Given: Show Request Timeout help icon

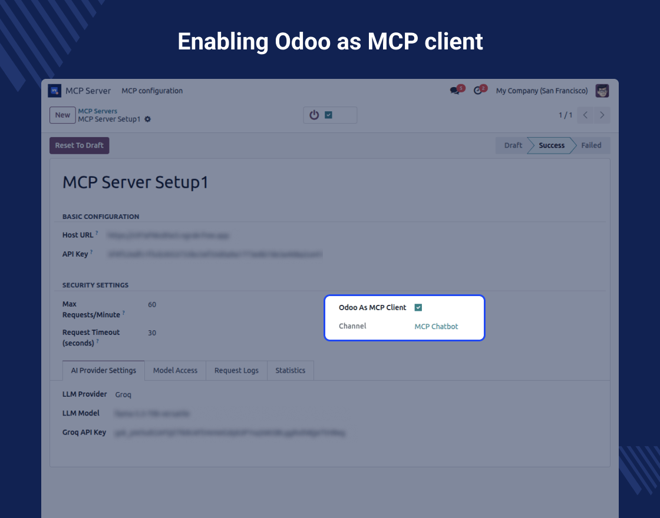Looking at the screenshot, I should click(x=97, y=341).
